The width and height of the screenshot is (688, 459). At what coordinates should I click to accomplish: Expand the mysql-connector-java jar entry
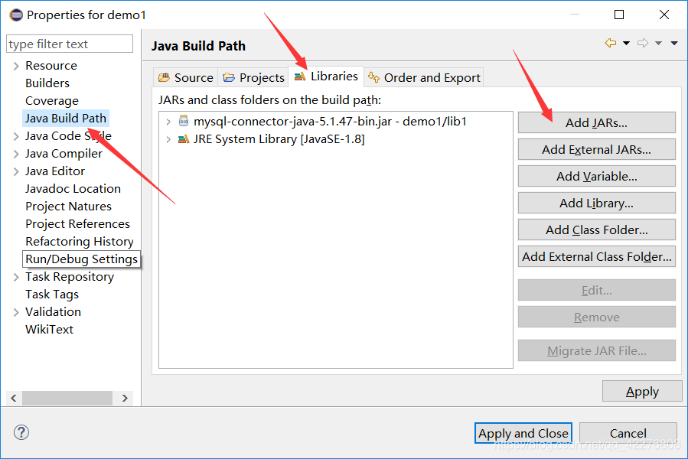tap(168, 120)
